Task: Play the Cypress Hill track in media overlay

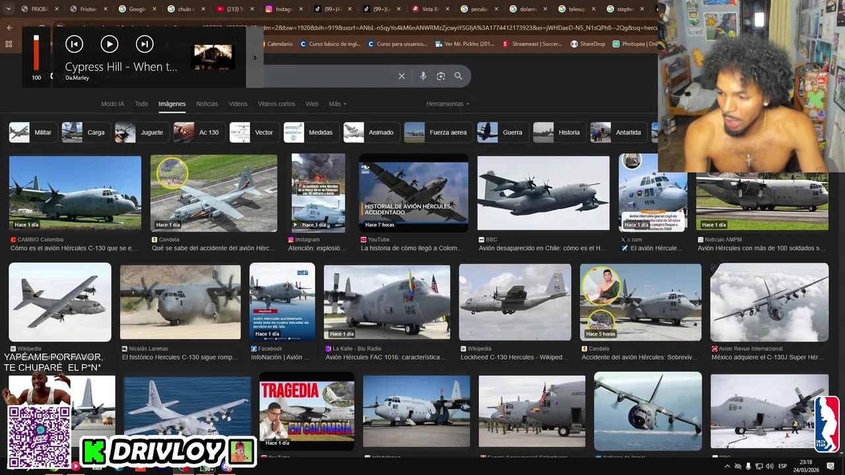Action: tap(110, 44)
